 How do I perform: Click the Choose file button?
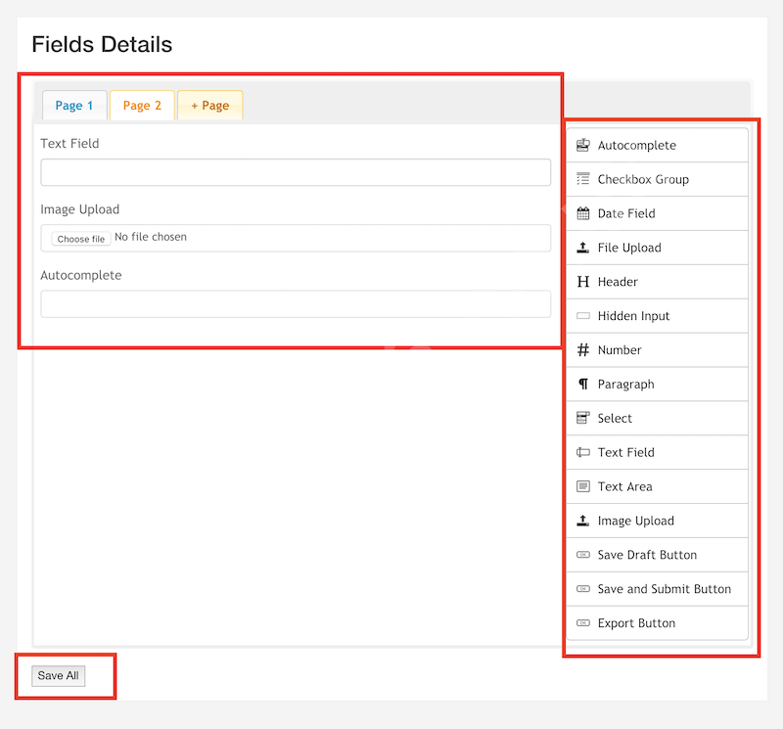point(81,239)
